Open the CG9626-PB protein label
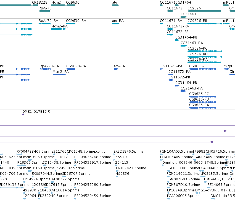Image resolution: width=235 pixels, height=200 pixels. [x=199, y=66]
